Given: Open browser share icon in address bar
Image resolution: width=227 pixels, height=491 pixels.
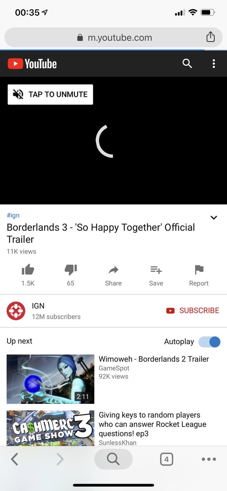Looking at the screenshot, I should (210, 37).
